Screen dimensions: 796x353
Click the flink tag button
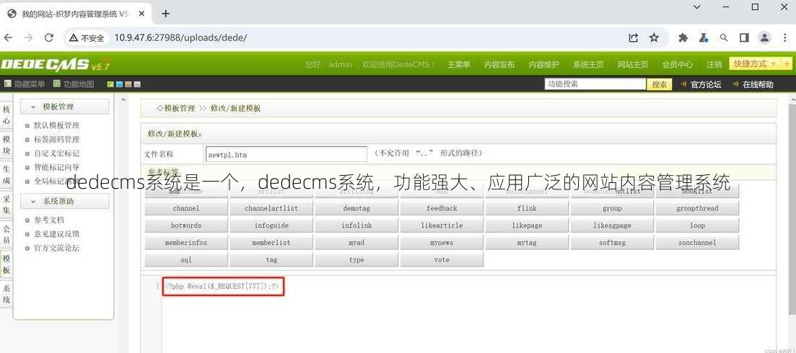[527, 209]
